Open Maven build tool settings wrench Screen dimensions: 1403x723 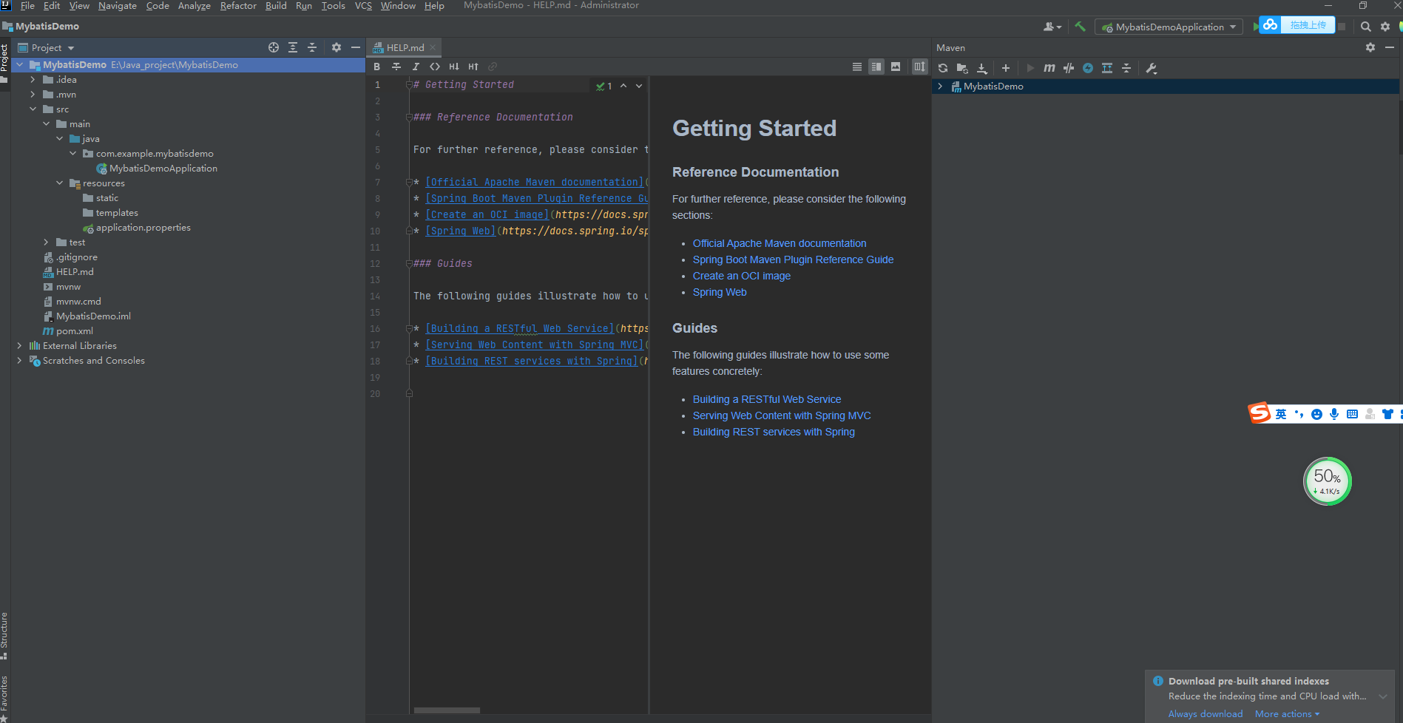pyautogui.click(x=1151, y=68)
